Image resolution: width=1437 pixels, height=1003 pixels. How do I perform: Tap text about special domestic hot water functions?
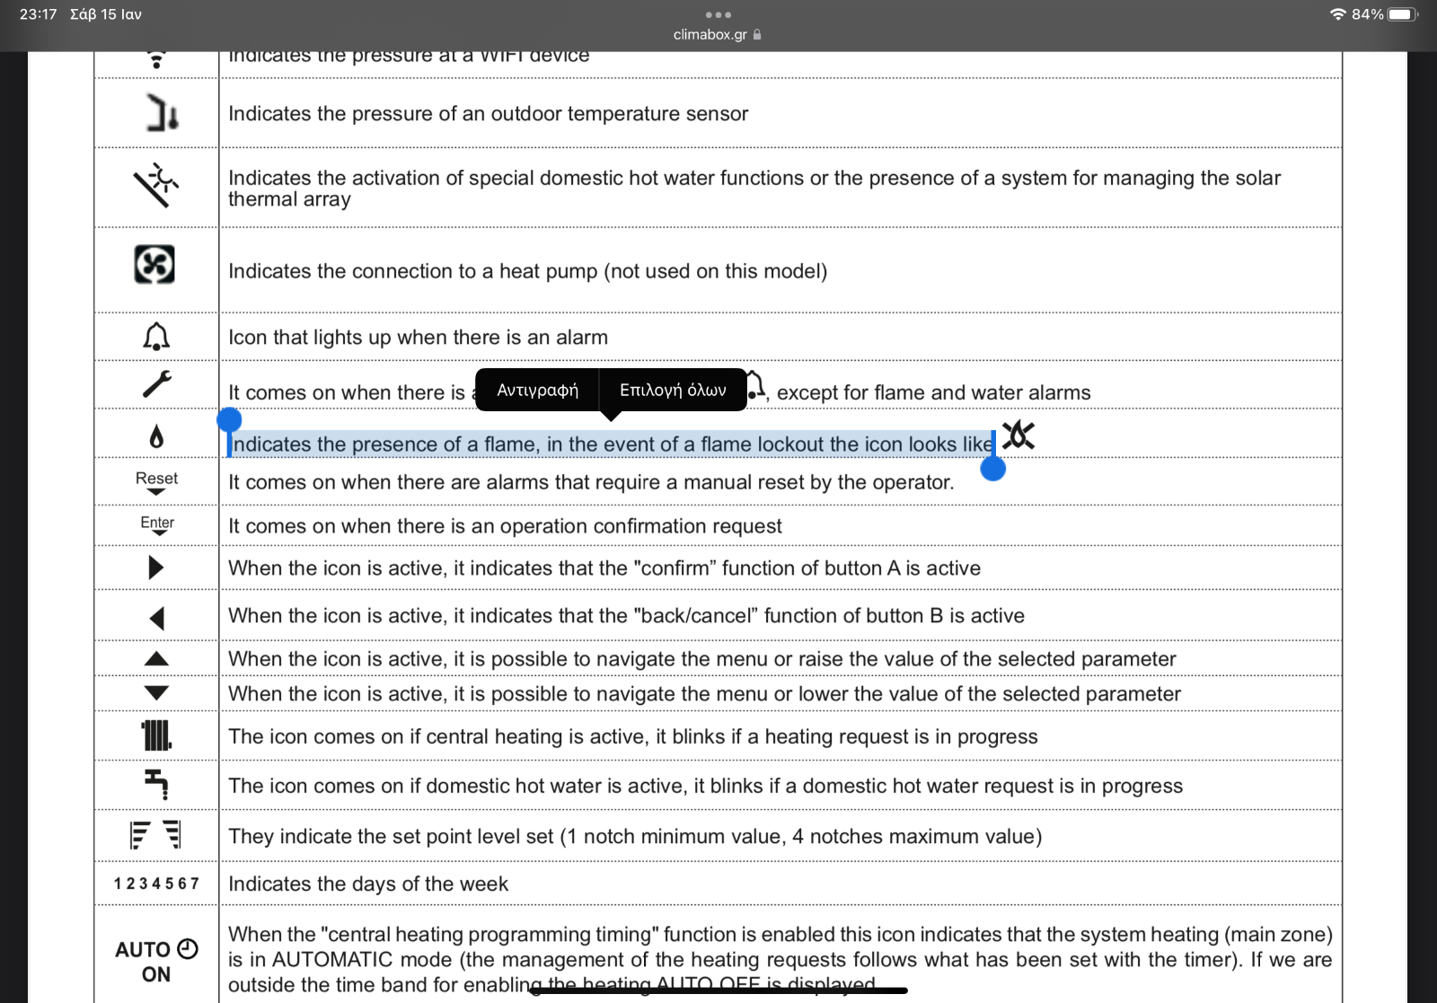coord(754,188)
